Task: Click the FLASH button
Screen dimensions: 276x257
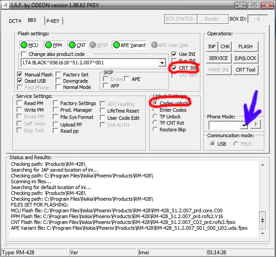Action: [246, 46]
